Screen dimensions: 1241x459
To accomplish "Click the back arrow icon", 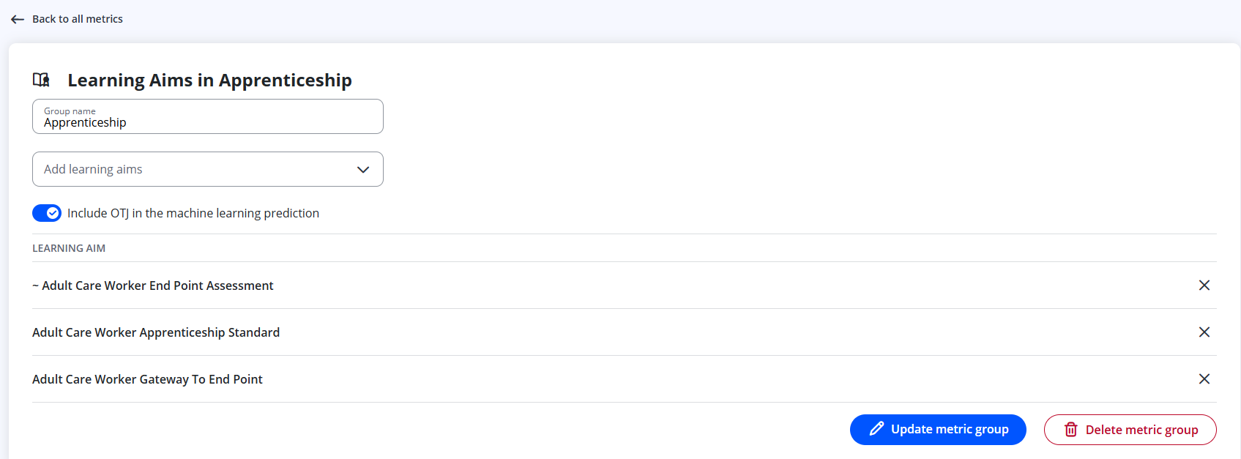I will coord(18,19).
